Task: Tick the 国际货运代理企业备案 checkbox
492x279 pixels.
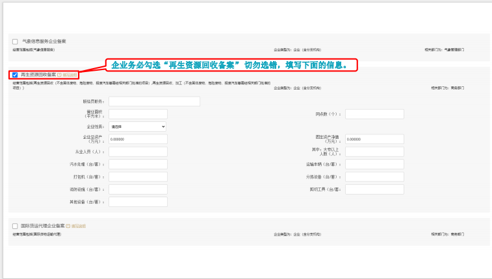Action: [14, 226]
